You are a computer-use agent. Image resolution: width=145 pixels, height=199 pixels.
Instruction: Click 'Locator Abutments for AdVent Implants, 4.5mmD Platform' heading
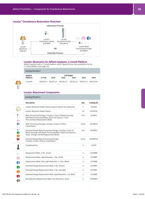pos(55,62)
